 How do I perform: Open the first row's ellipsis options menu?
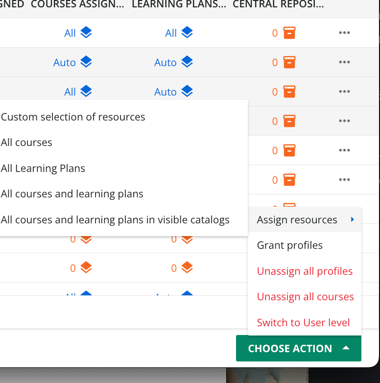[x=344, y=33]
